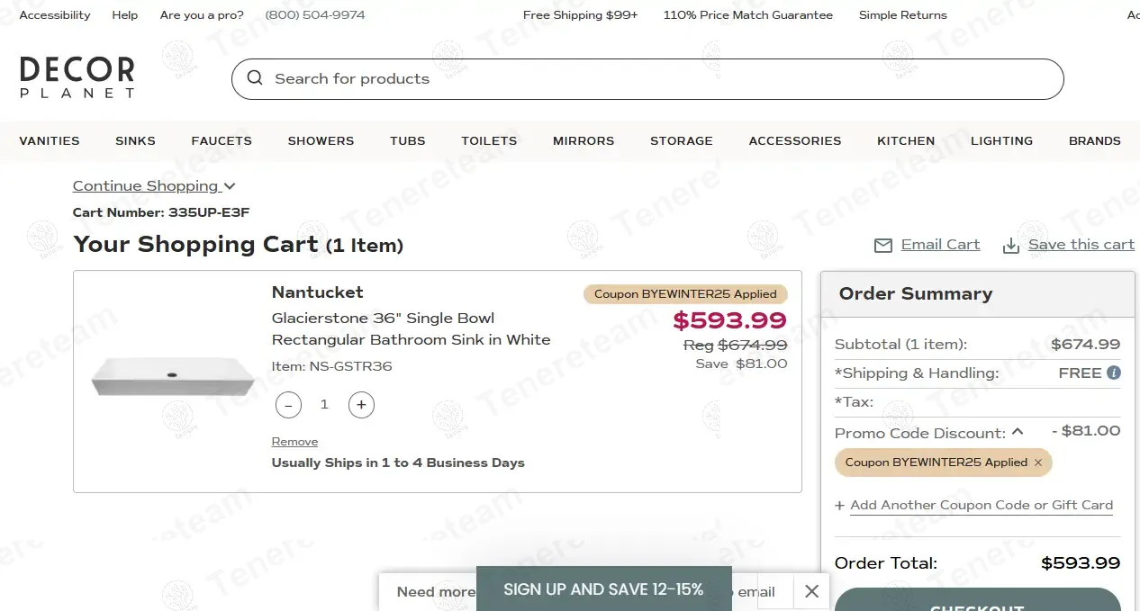Click the sink product thumbnail
This screenshot has height=611, width=1140.
click(173, 376)
